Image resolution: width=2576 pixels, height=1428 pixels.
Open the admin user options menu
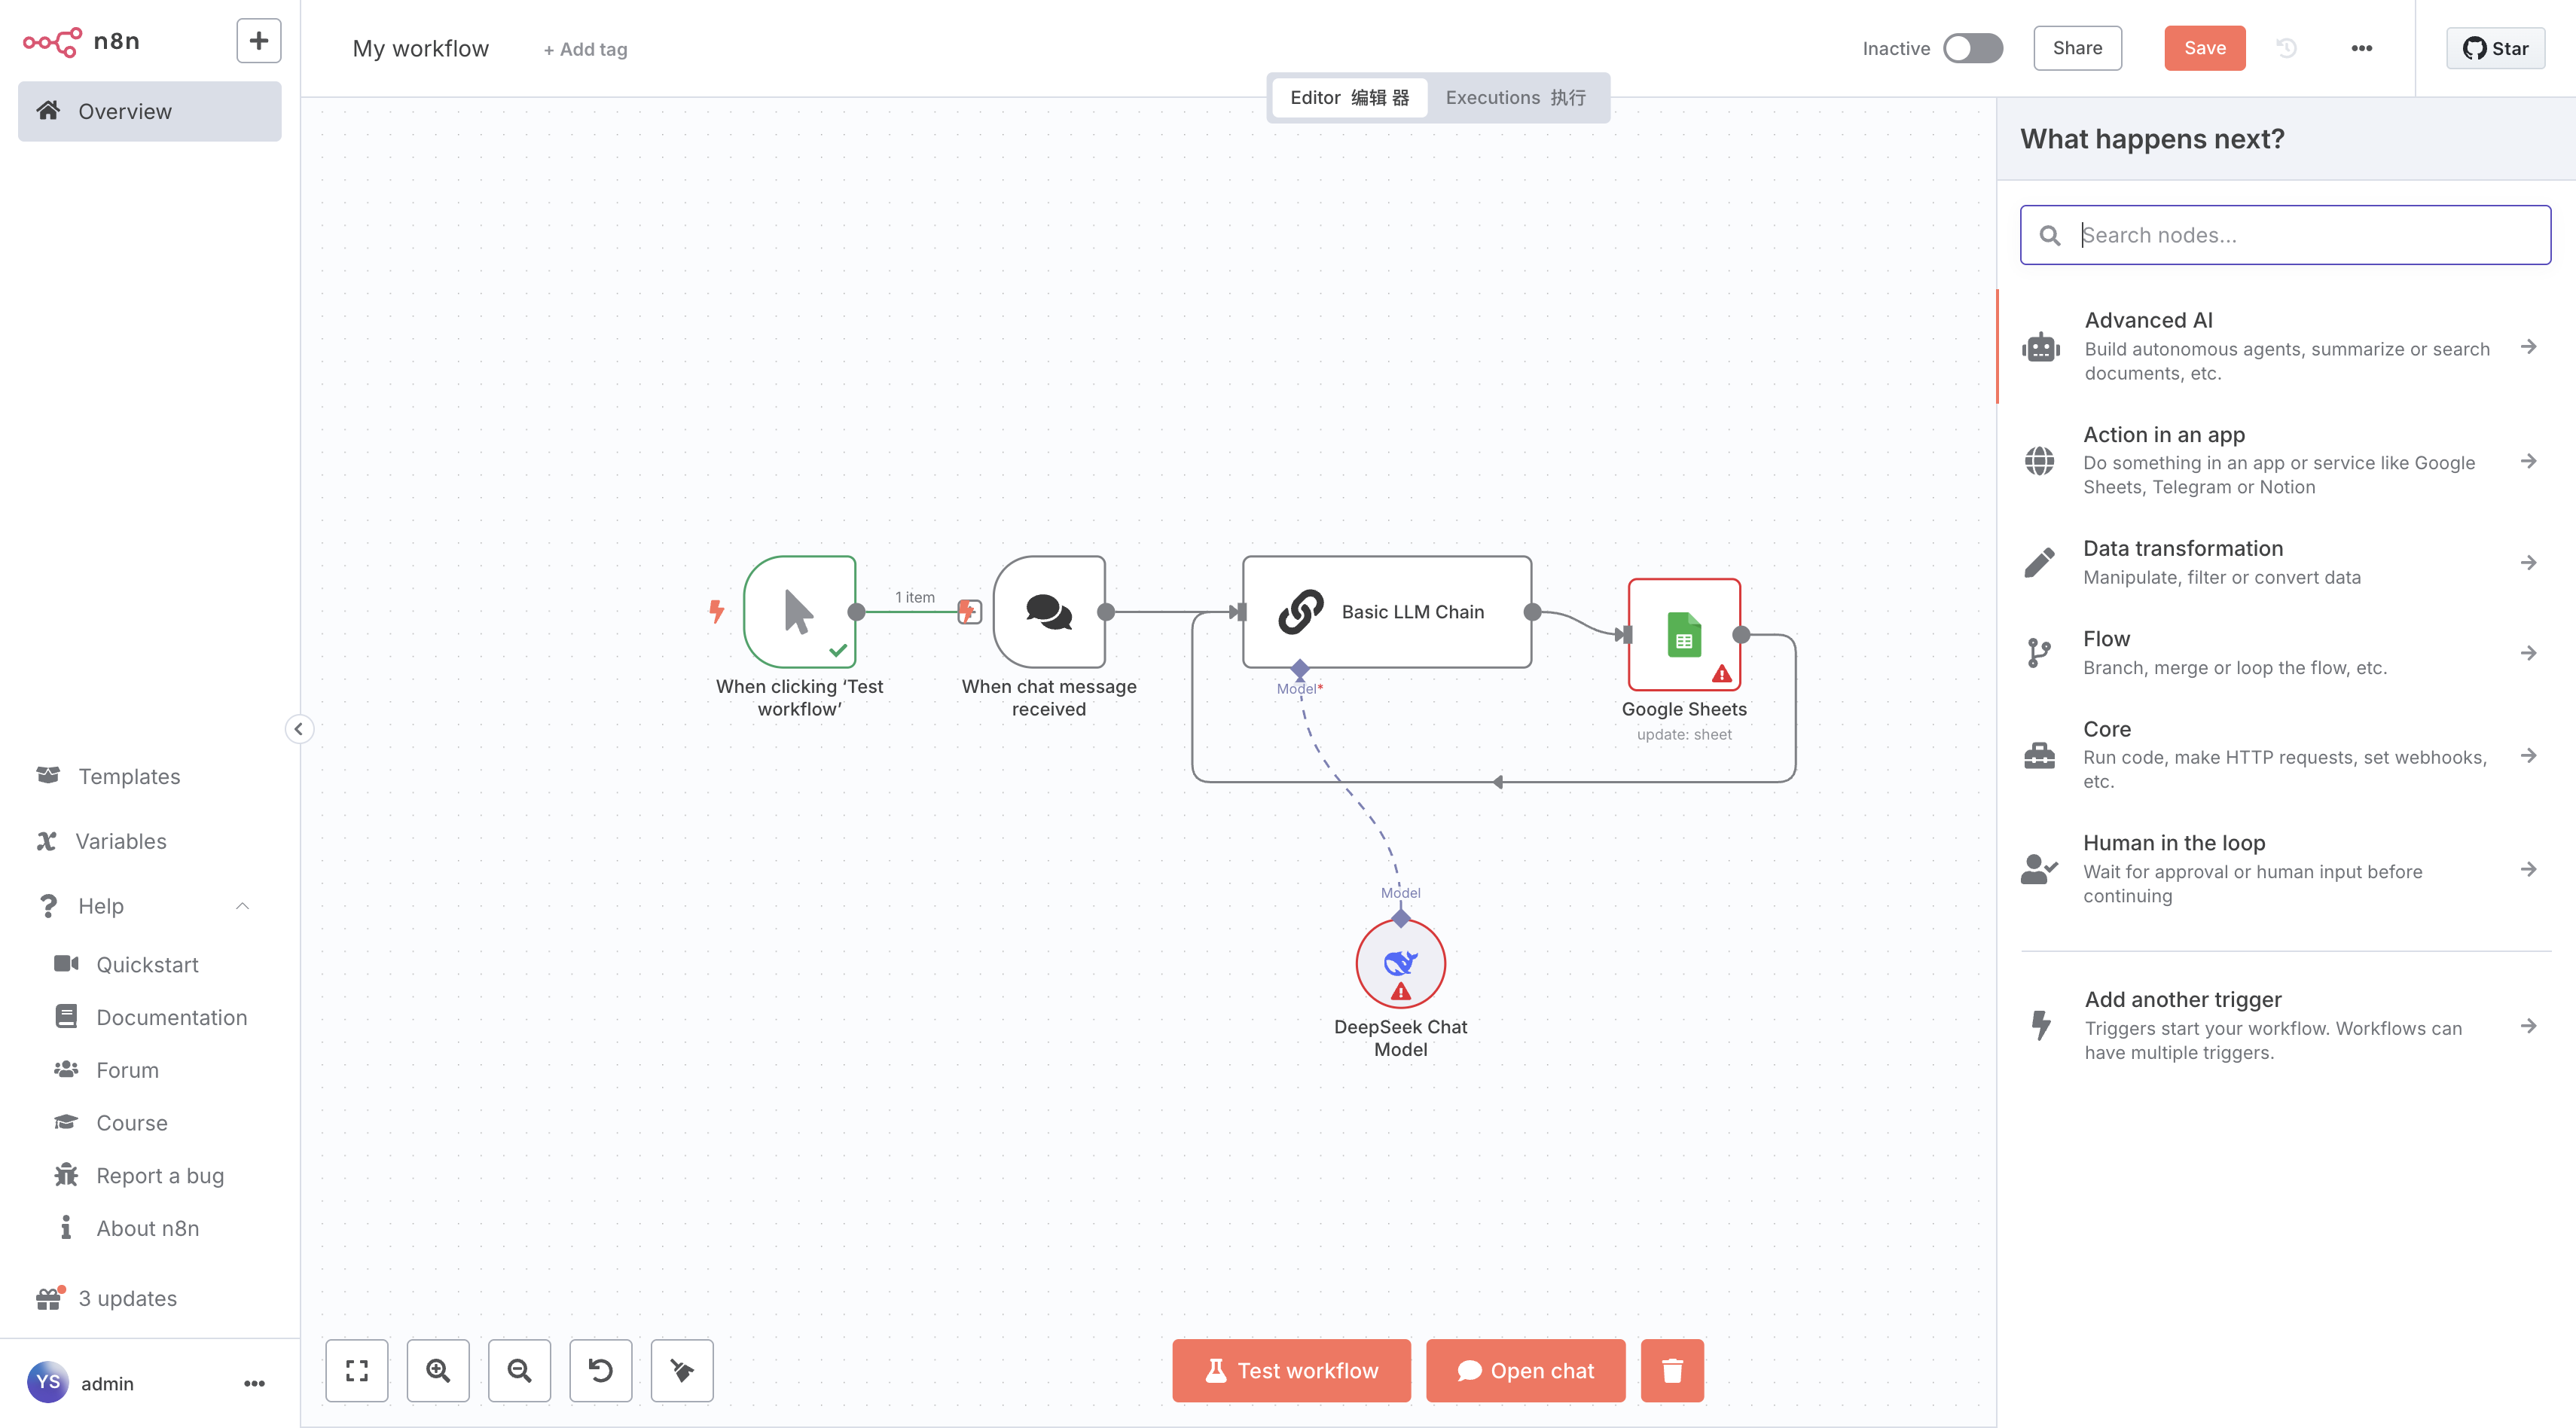(x=254, y=1383)
